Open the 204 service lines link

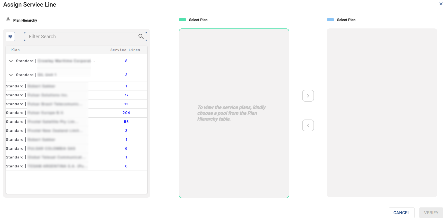126,113
